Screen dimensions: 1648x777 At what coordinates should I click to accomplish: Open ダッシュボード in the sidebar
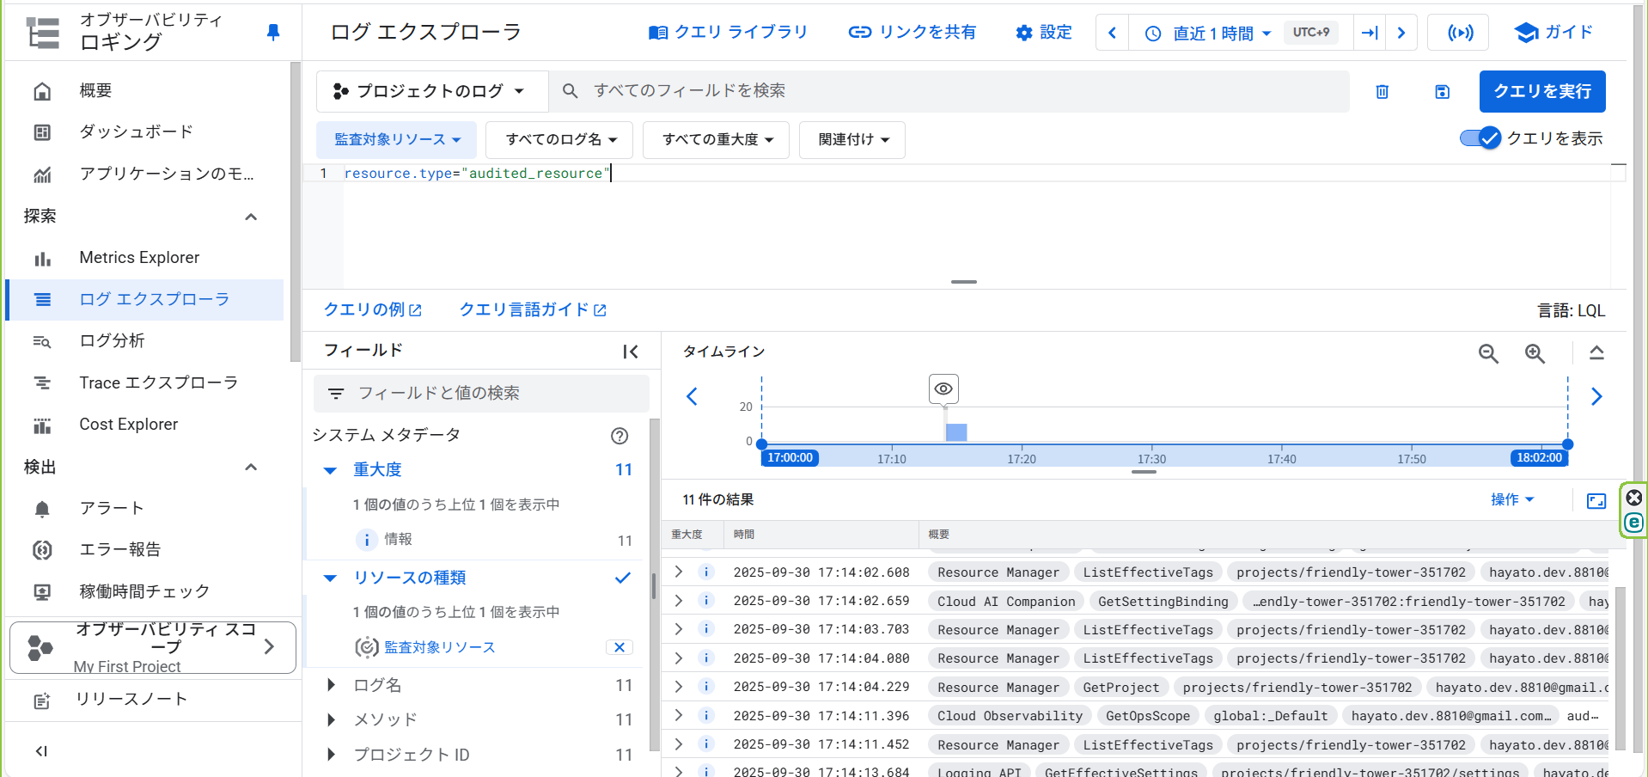[x=136, y=132]
